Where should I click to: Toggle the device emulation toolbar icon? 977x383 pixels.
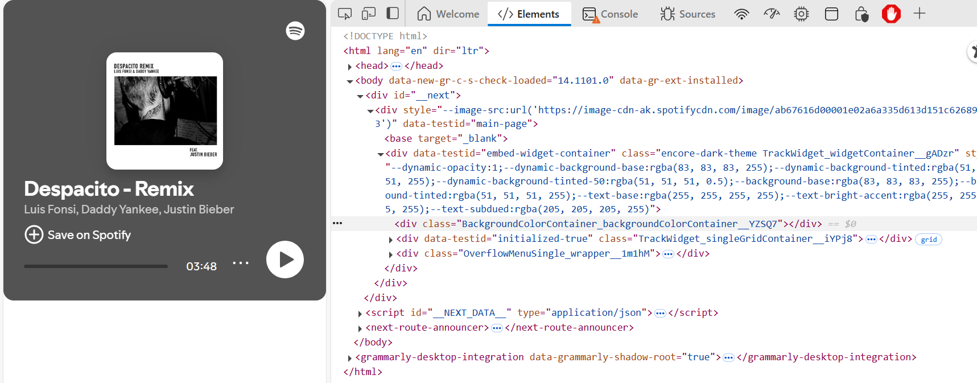369,14
